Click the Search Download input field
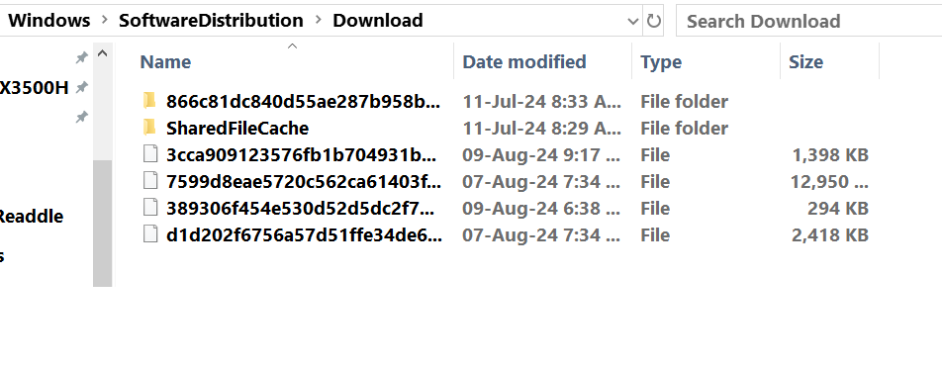The width and height of the screenshot is (942, 368). pos(808,21)
